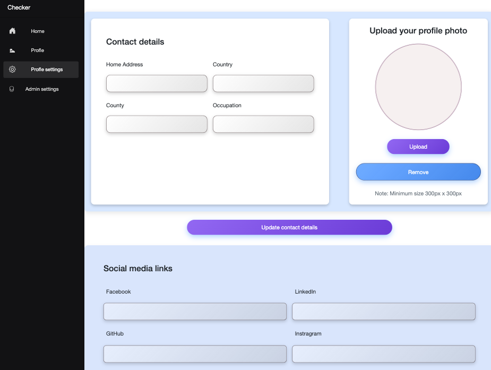Focus the Facebook link field
Image resolution: width=491 pixels, height=370 pixels.
coord(195,312)
